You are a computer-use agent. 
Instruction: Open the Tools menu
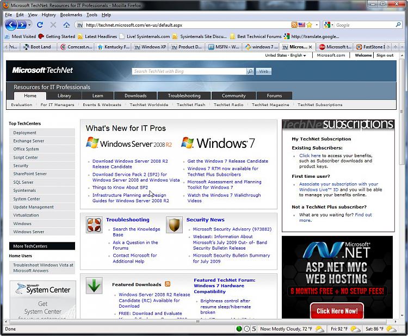92,15
